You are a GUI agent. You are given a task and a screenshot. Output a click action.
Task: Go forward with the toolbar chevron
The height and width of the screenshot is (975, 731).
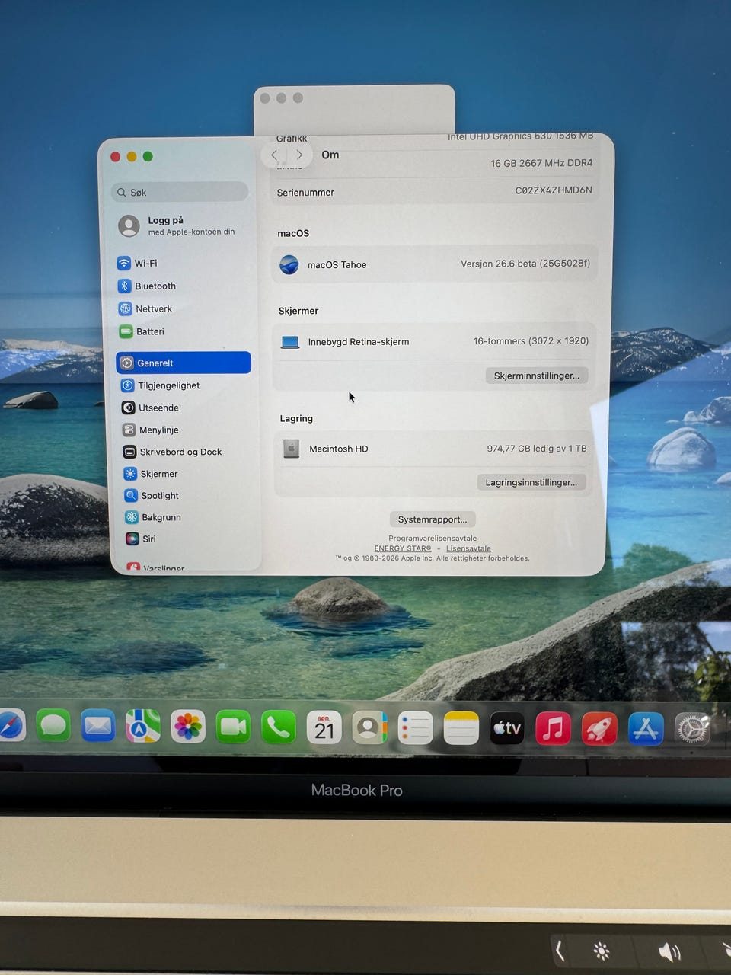coord(299,155)
